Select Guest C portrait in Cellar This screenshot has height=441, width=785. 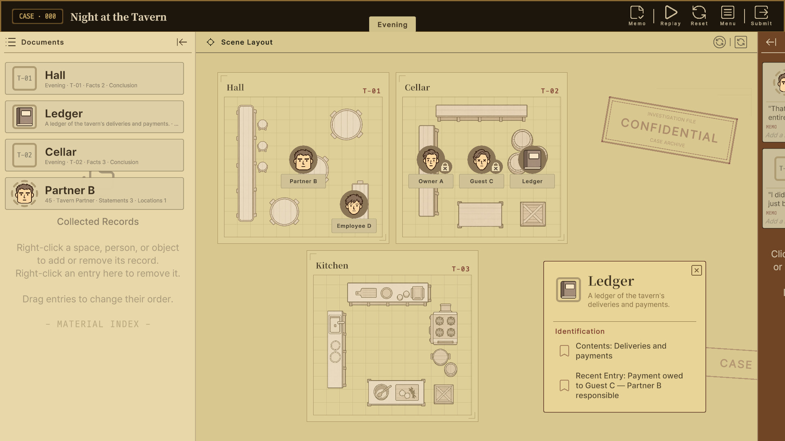pyautogui.click(x=482, y=160)
